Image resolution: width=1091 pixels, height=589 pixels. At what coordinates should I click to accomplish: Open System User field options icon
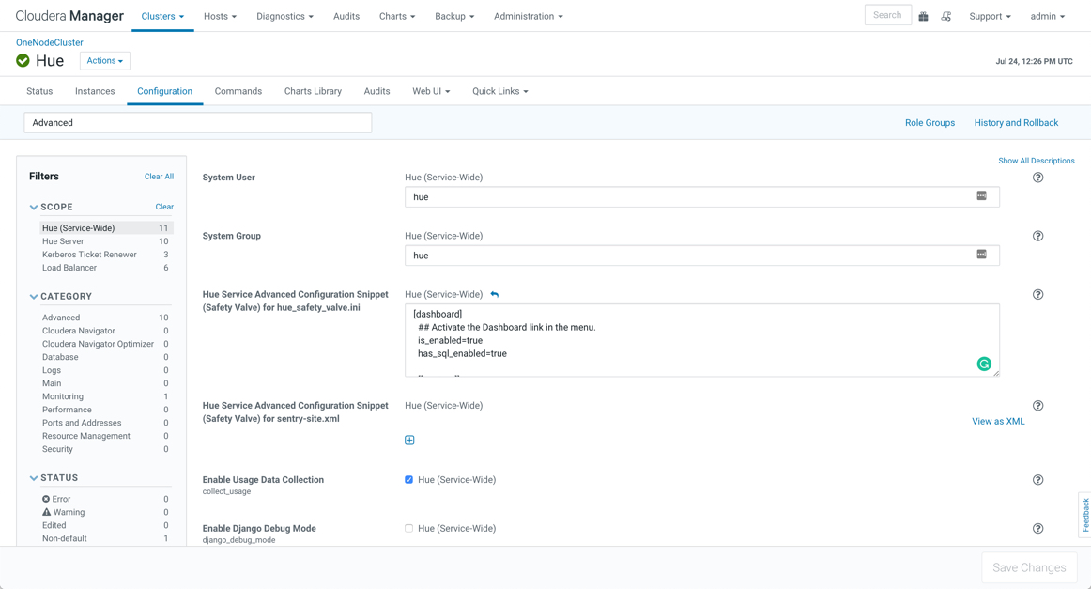(982, 196)
